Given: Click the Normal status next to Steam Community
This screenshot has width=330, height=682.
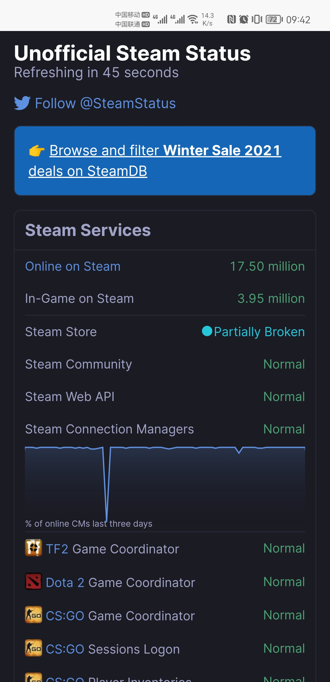Looking at the screenshot, I should 284,364.
